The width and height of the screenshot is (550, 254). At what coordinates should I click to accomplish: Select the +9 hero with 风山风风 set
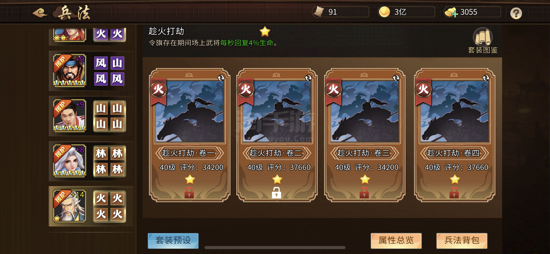pos(70,71)
